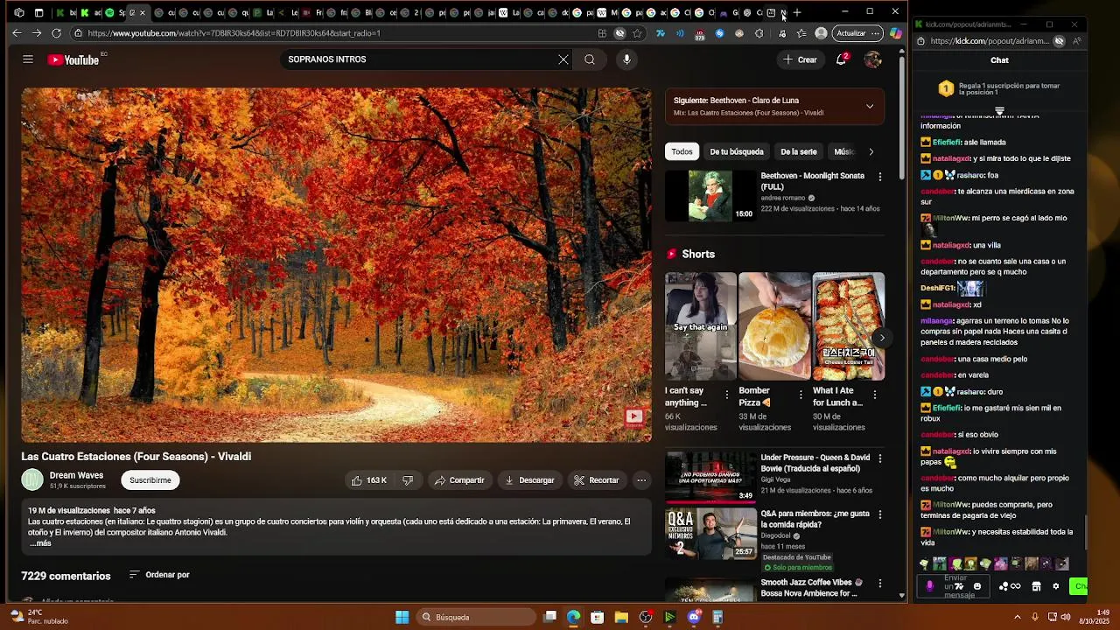Open options for What I Ate for Lunch short
Image resolution: width=1120 pixels, height=630 pixels.
[874, 395]
